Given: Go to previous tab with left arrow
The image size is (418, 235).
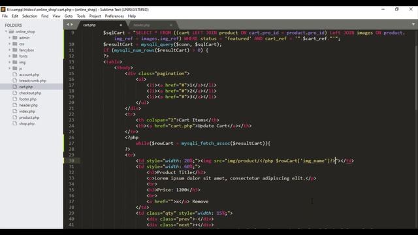Looking at the screenshot, I should 68,25.
